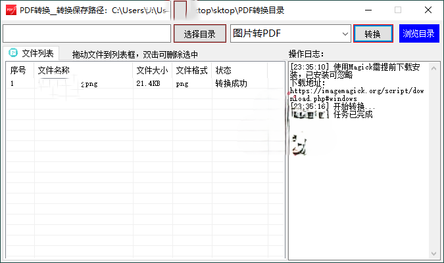
Task: Click the red PDF app icon in title bar
Action: (x=11, y=10)
